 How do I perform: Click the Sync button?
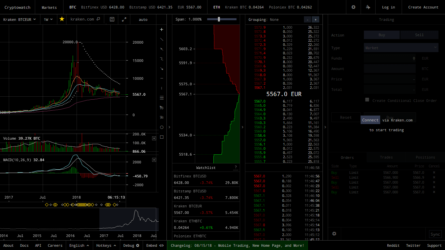coord(435,234)
